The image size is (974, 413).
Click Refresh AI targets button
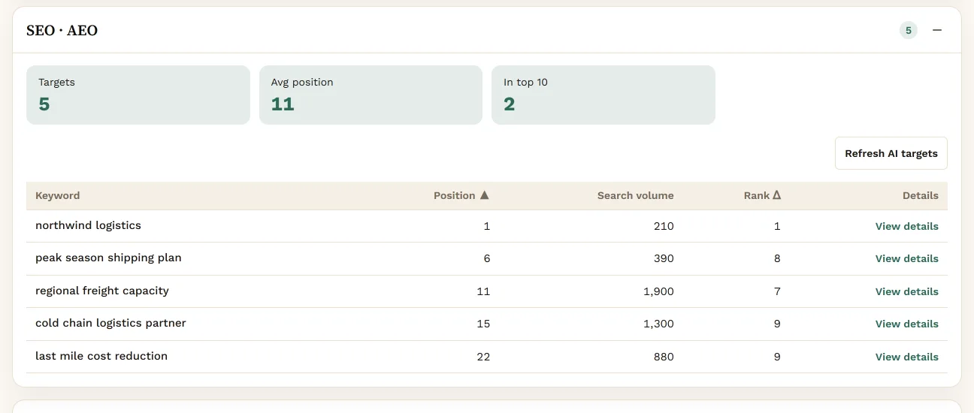click(x=891, y=153)
